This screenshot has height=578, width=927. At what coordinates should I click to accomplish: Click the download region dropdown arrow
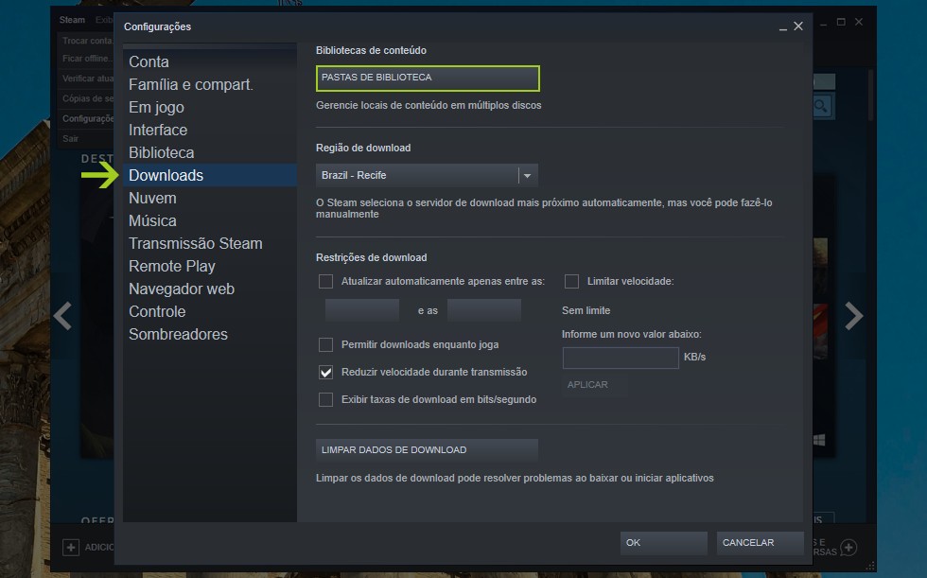click(528, 176)
